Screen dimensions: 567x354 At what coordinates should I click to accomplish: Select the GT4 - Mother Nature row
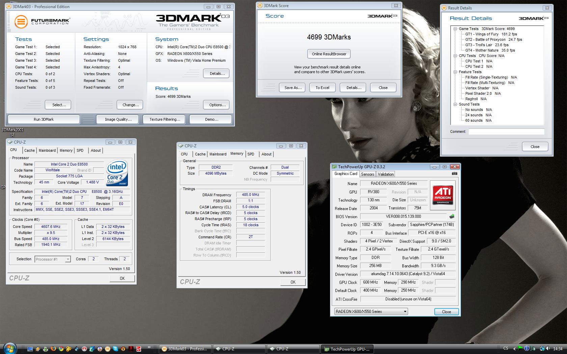pyautogui.click(x=490, y=50)
